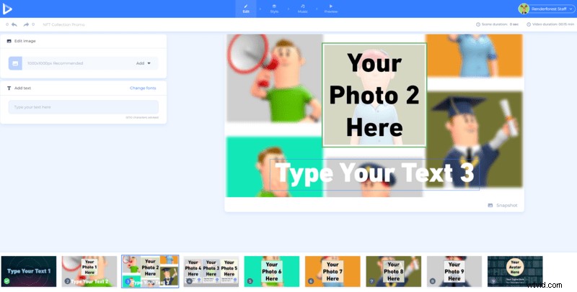Go to the Preview tab

pyautogui.click(x=331, y=9)
